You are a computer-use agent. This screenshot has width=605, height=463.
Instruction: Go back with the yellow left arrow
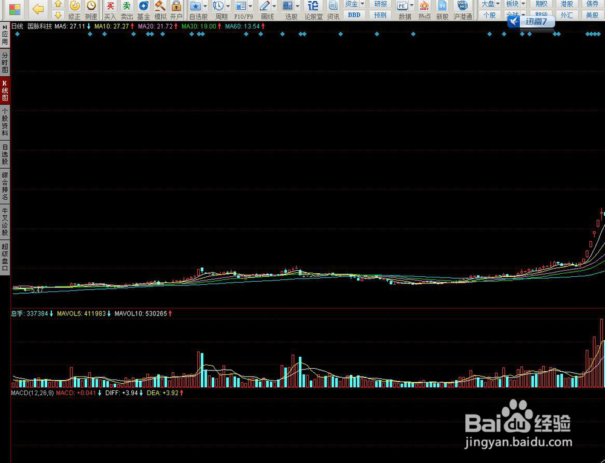tap(38, 9)
